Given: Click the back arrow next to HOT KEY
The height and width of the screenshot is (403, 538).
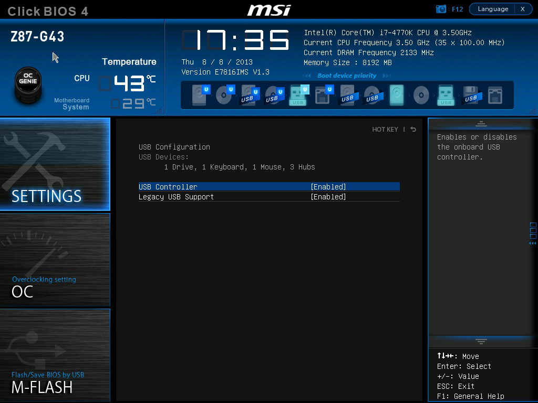Looking at the screenshot, I should pos(413,129).
